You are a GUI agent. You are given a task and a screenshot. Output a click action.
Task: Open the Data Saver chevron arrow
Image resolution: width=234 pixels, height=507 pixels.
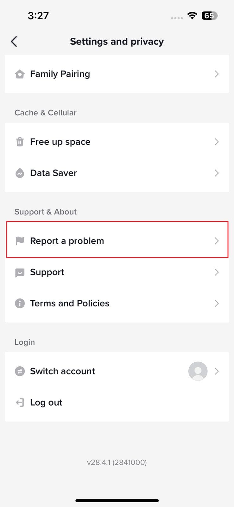(217, 173)
